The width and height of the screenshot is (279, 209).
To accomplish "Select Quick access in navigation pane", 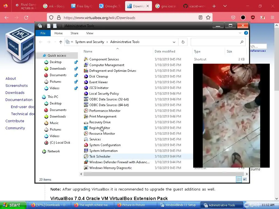I will tap(57, 56).
